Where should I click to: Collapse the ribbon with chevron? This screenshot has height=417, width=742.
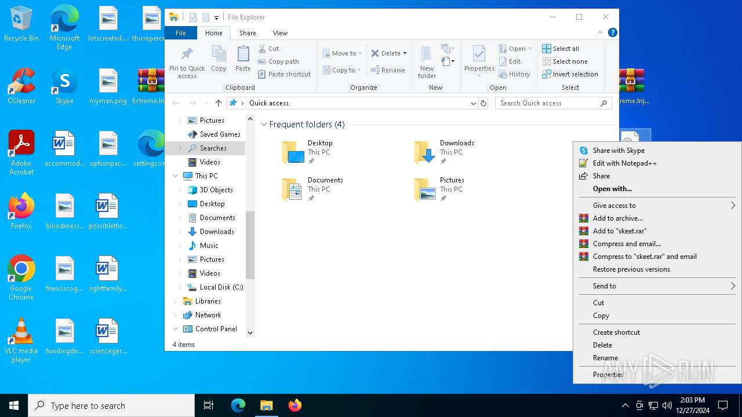click(x=600, y=32)
